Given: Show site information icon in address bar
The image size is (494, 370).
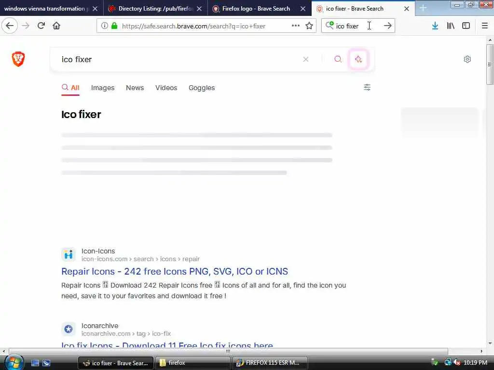Looking at the screenshot, I should pyautogui.click(x=105, y=26).
